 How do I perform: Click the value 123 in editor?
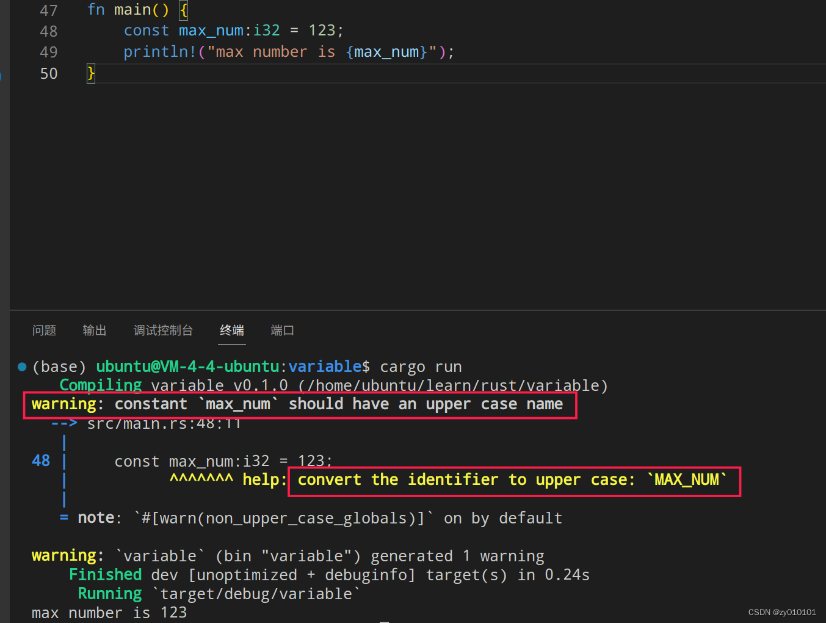pos(322,31)
